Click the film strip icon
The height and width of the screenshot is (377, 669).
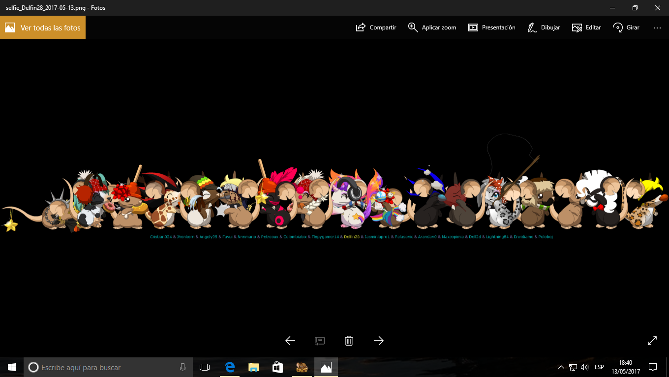coord(320,341)
